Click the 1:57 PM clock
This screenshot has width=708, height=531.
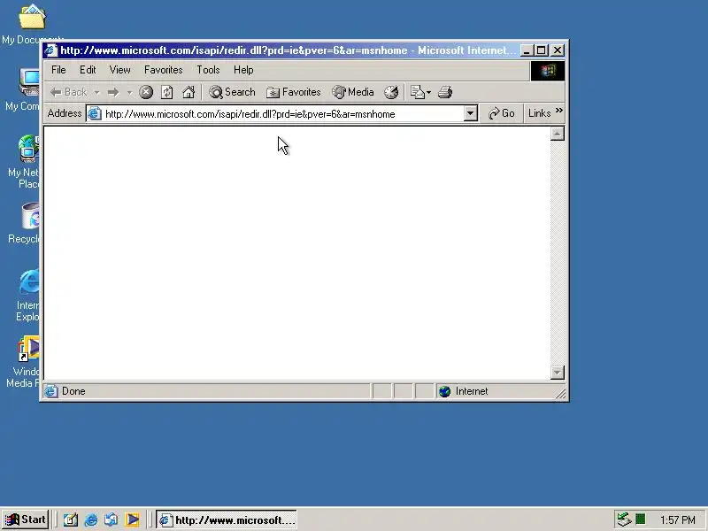[x=678, y=520]
